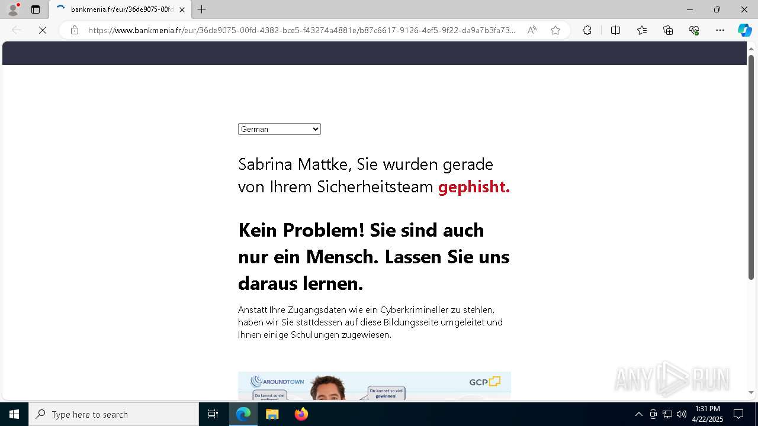The image size is (758, 426).
Task: Open Microsoft Edge from taskbar
Action: pyautogui.click(x=243, y=414)
